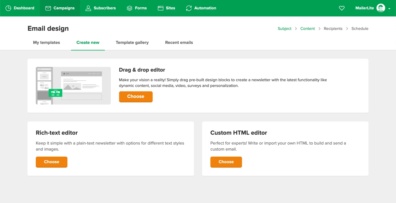Screen dimensions: 396x203
Task: Click the Subscribers person icon
Action: click(88, 8)
